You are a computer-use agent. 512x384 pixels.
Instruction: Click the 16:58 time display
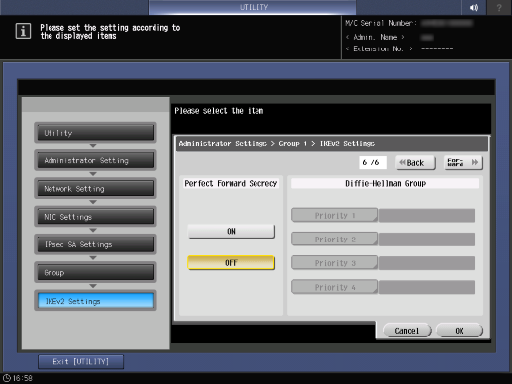[x=23, y=378]
